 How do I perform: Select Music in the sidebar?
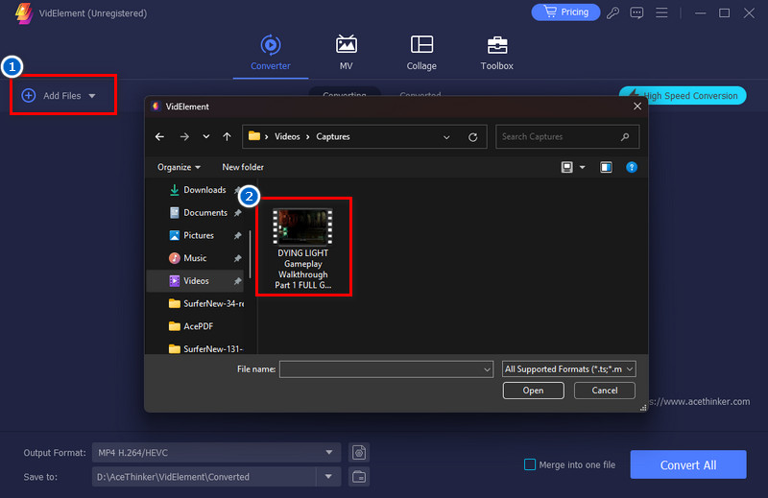[x=195, y=258]
